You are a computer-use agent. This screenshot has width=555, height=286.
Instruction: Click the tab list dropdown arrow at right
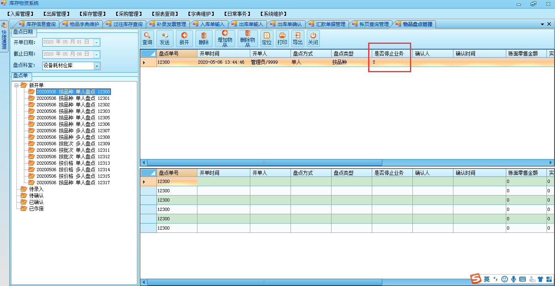coord(543,24)
